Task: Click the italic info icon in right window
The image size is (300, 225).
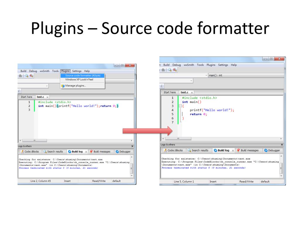Action: pyautogui.click(x=162, y=86)
